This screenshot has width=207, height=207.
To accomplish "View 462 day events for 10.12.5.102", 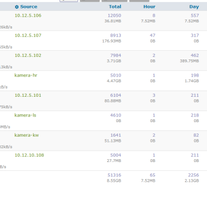I will point(195,55).
